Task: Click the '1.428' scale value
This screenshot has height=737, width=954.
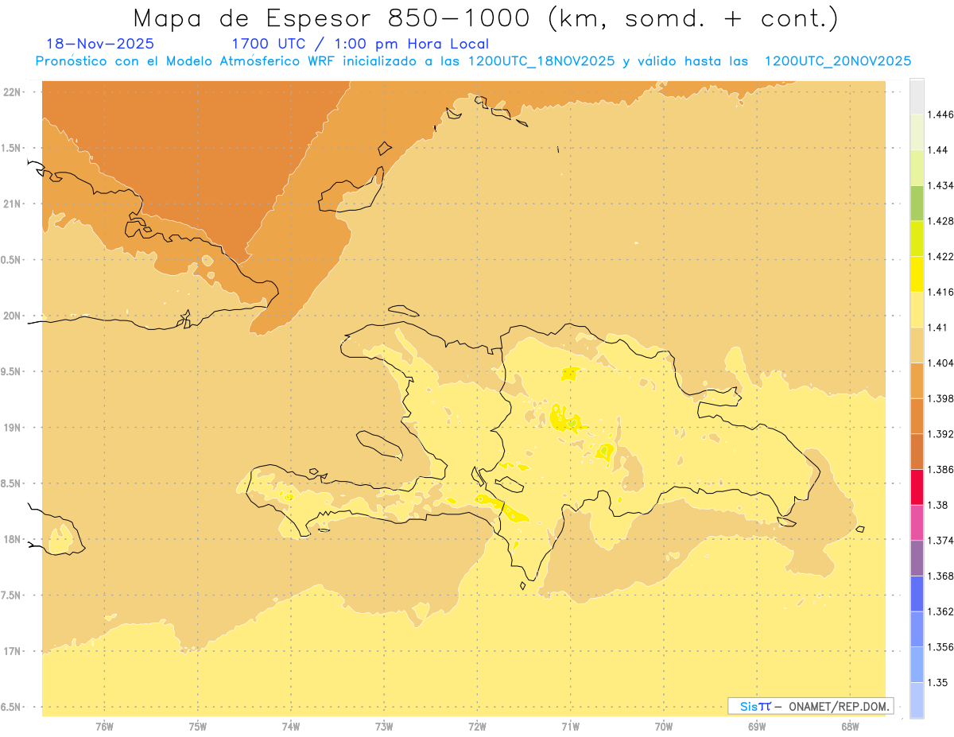Action: (x=940, y=221)
